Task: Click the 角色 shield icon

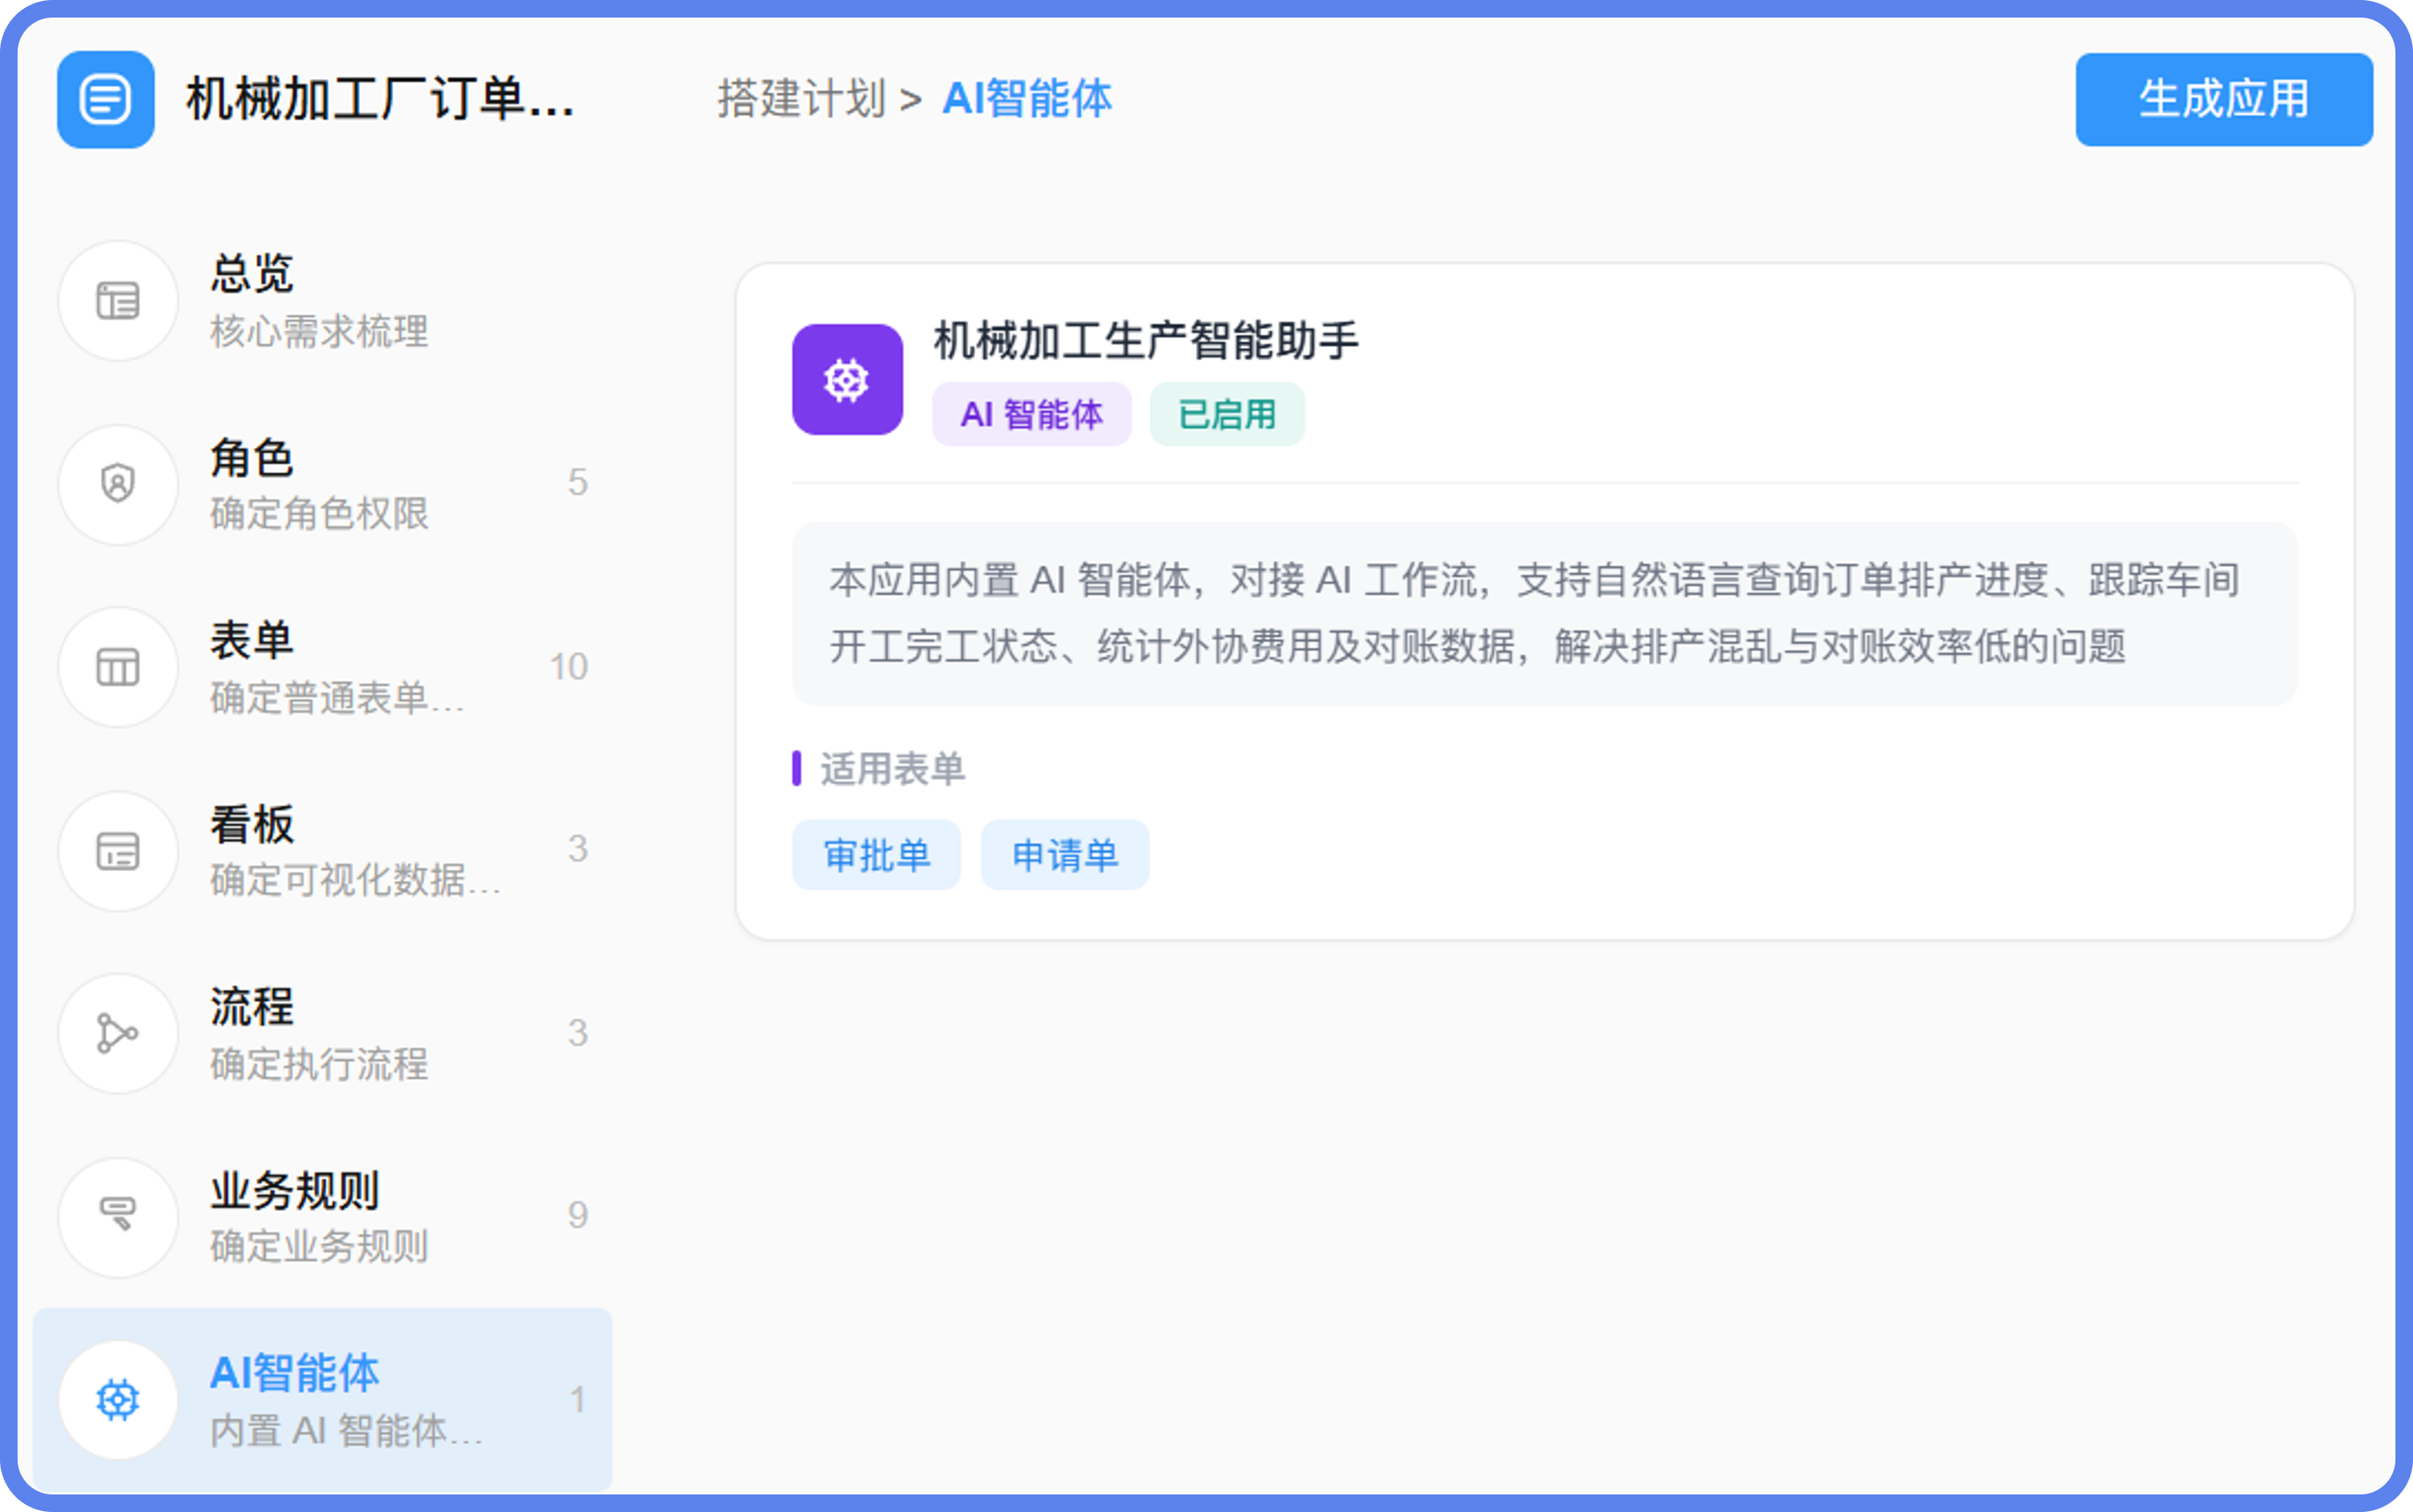Action: (x=118, y=484)
